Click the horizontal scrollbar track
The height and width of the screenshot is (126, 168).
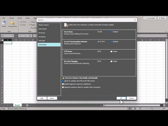[132, 105]
